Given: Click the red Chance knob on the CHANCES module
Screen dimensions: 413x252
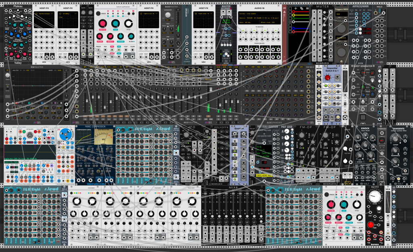Looking at the screenshot, I should (x=382, y=140).
